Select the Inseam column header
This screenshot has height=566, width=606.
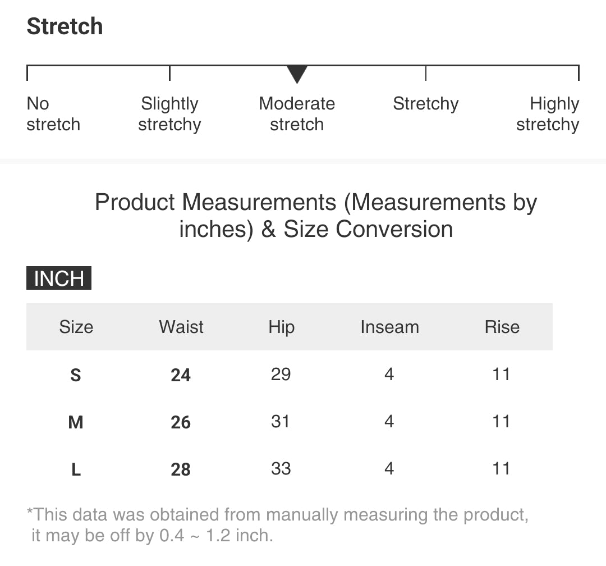coord(389,327)
